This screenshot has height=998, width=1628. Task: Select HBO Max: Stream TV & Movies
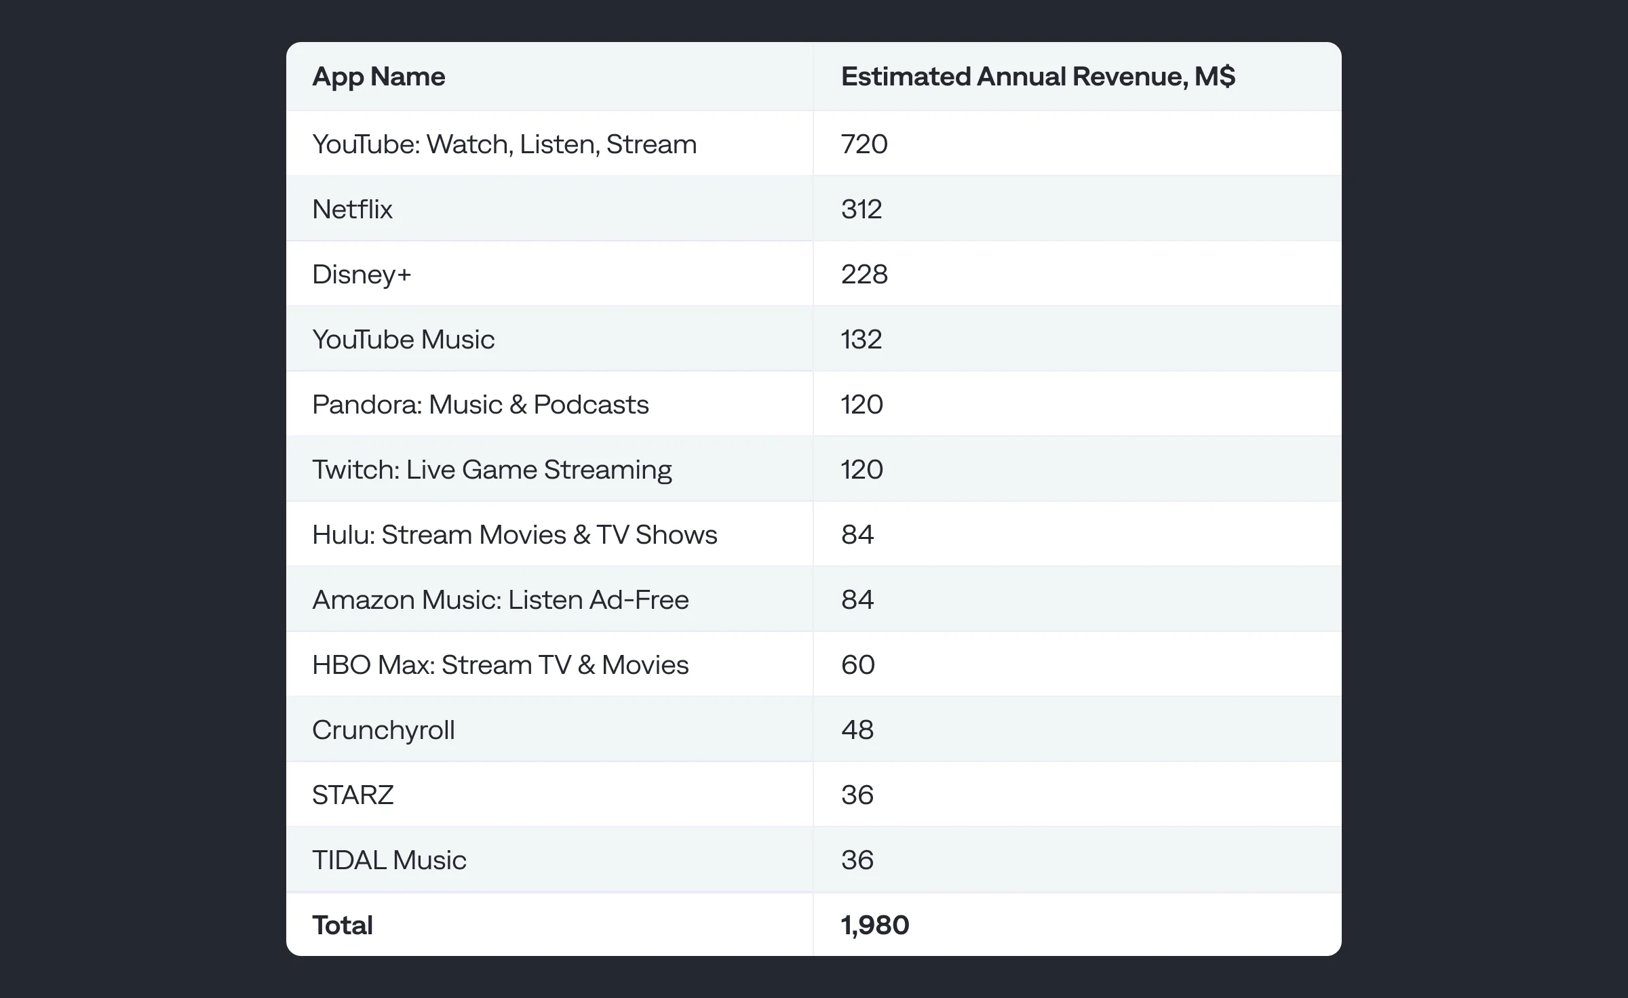tap(500, 664)
